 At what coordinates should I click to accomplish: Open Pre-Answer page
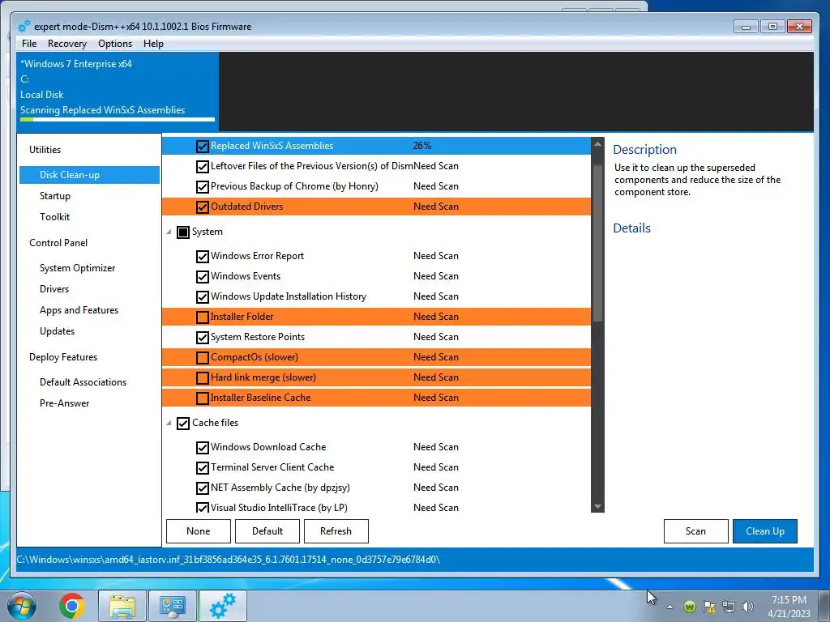coord(65,403)
